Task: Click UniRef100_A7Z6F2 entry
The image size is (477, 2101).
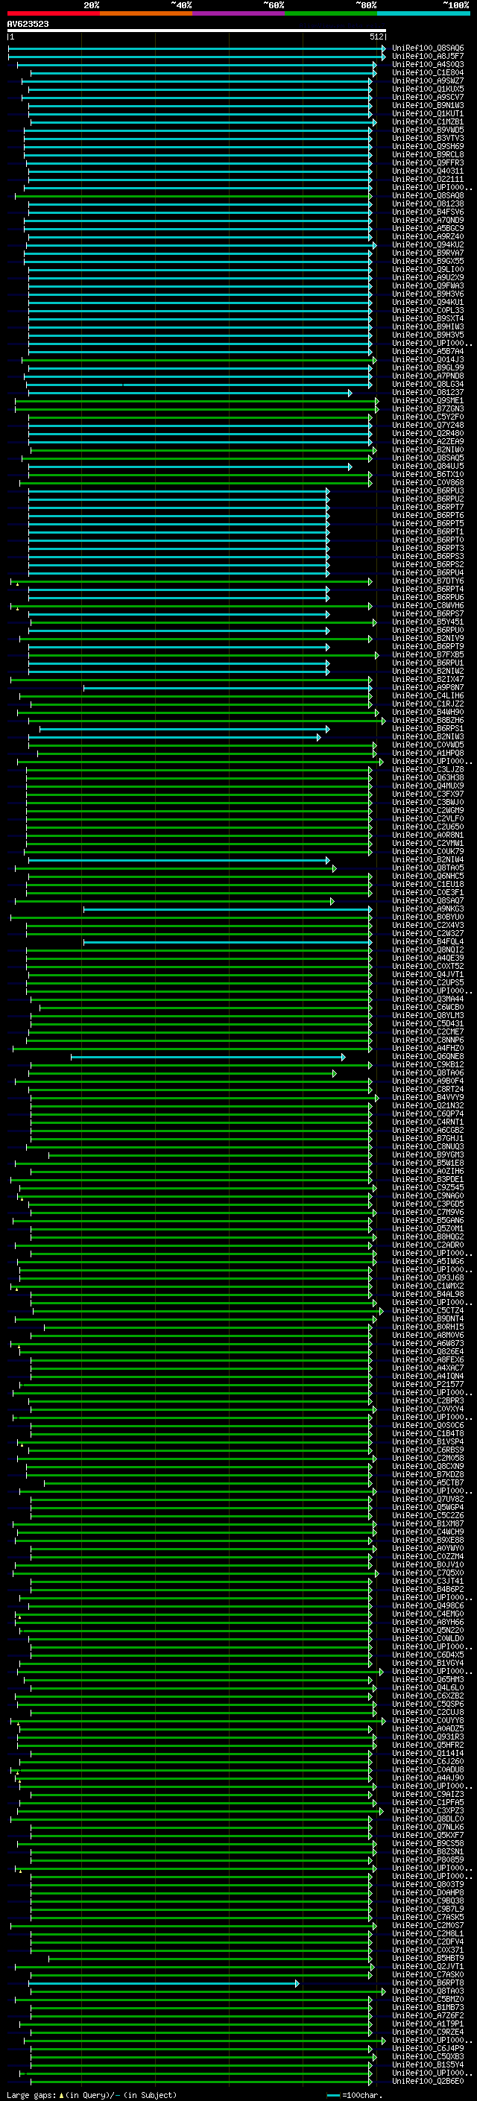Action: 427,2015
